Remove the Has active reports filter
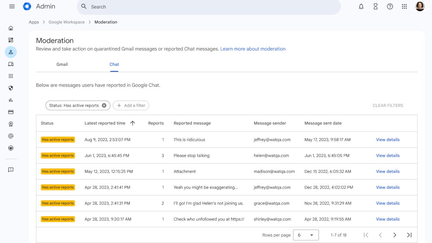 [x=104, y=105]
